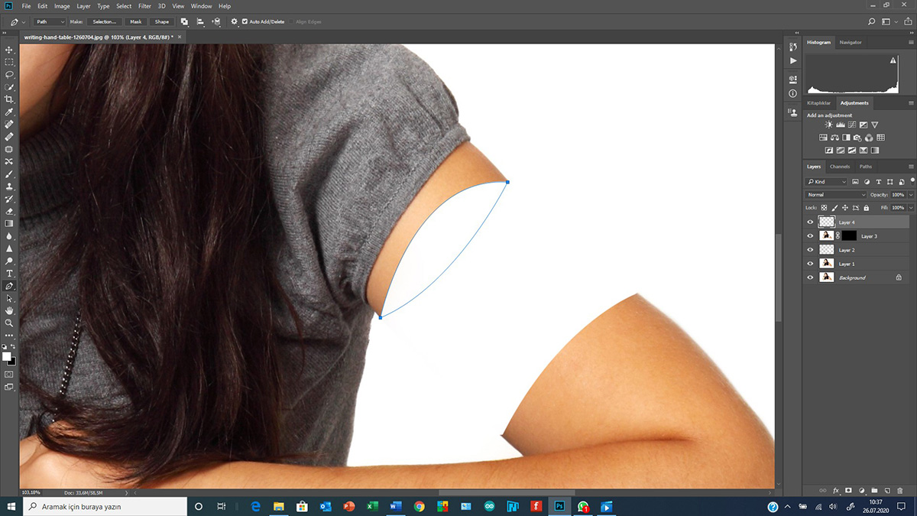This screenshot has width=917, height=516.
Task: Select the Move tool
Action: tap(9, 50)
